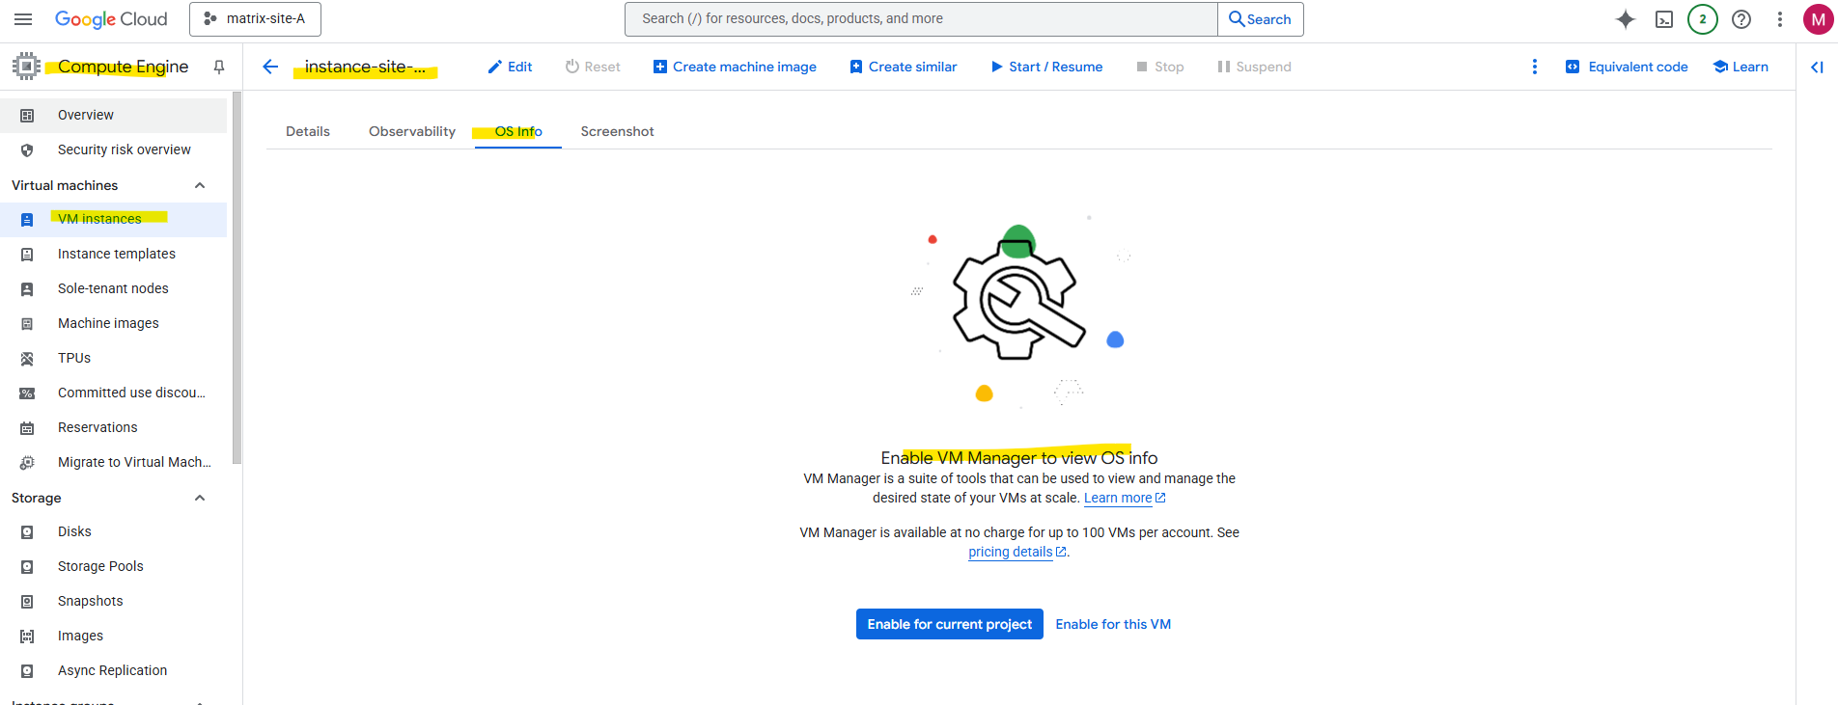Screen dimensions: 1838x705
Task: Select the OS Info tab
Action: (518, 131)
